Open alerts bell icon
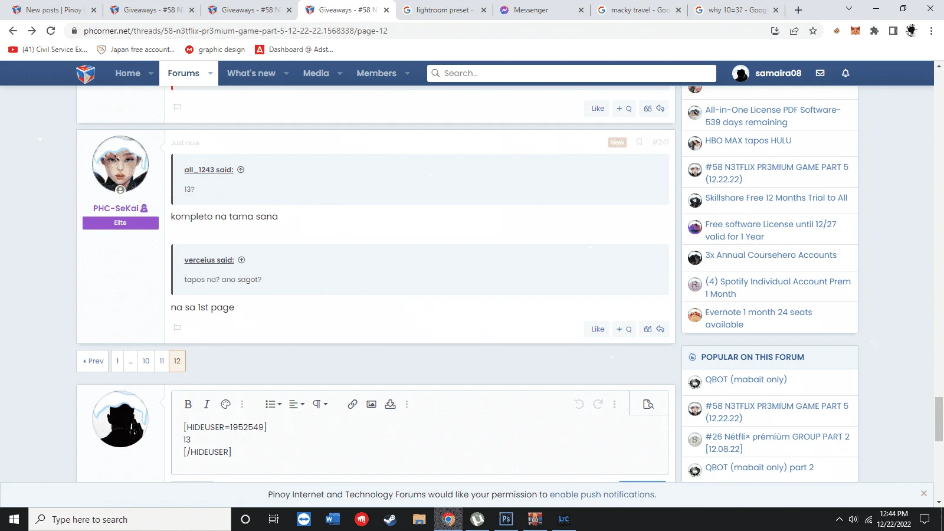This screenshot has width=944, height=531. (845, 73)
